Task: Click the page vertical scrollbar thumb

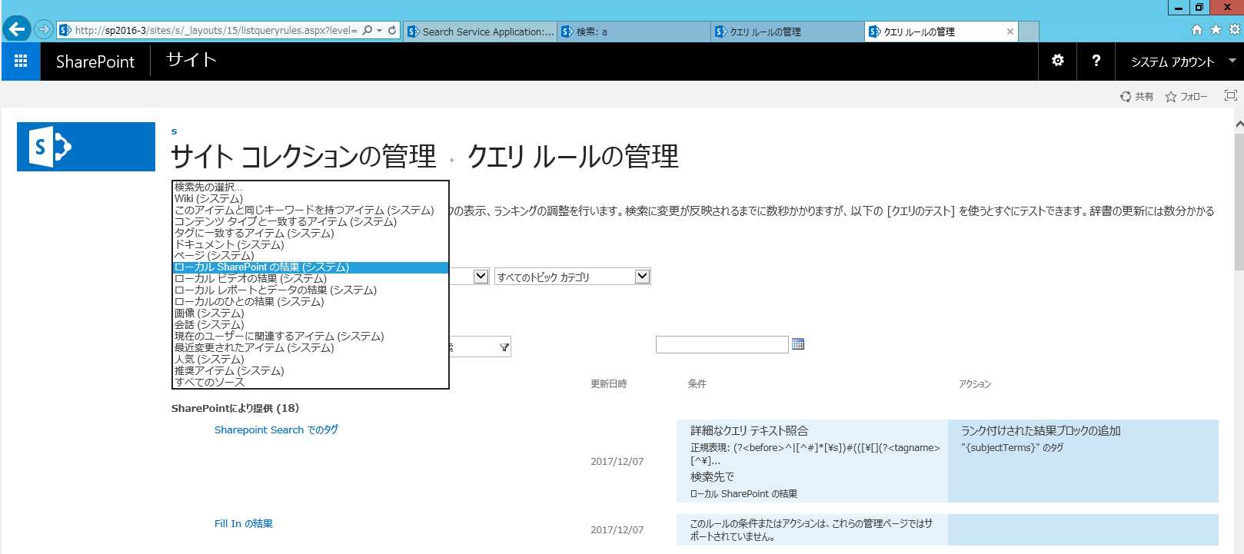Action: coord(1239,201)
